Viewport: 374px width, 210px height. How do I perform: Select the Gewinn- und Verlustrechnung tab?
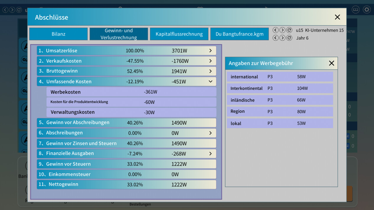pyautogui.click(x=119, y=34)
